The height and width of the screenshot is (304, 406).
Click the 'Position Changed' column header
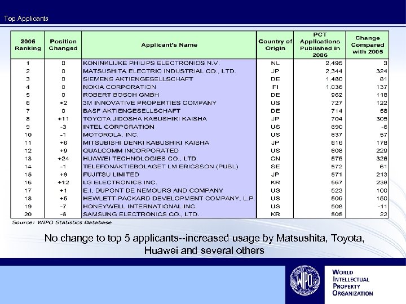pos(63,45)
